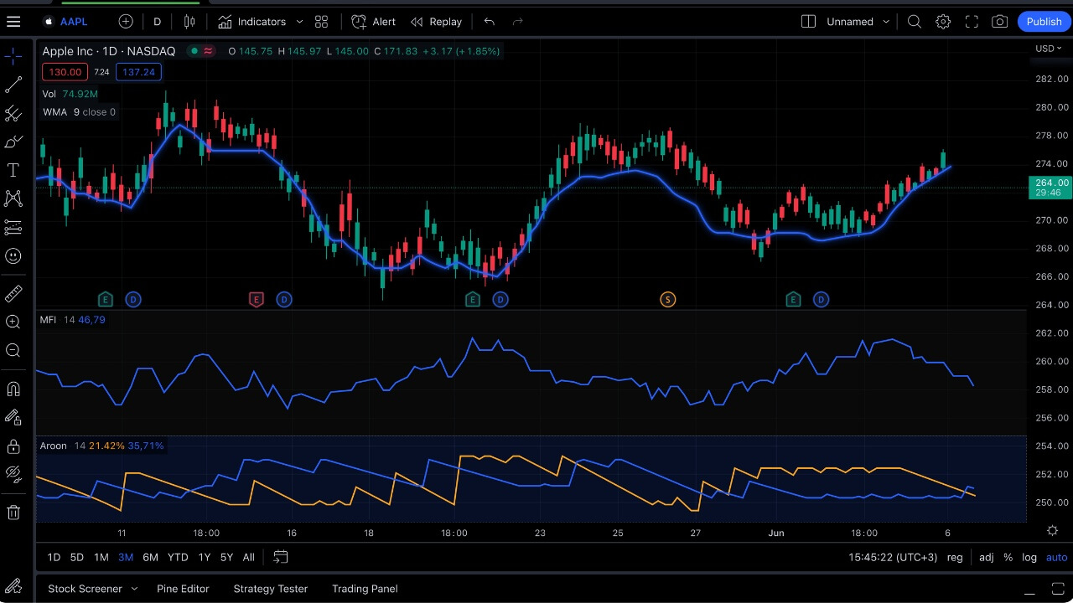Click the red E earnings marker
The height and width of the screenshot is (603, 1073).
click(257, 300)
